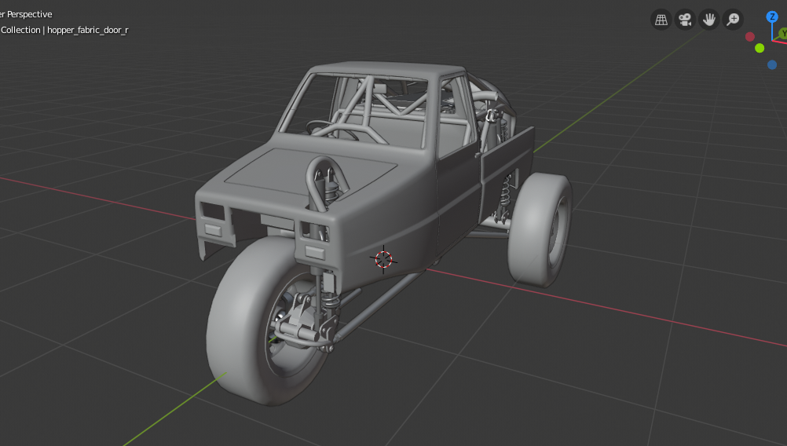This screenshot has height=446, width=787.
Task: Click the green Y axis gizmo handle
Action: (782, 34)
